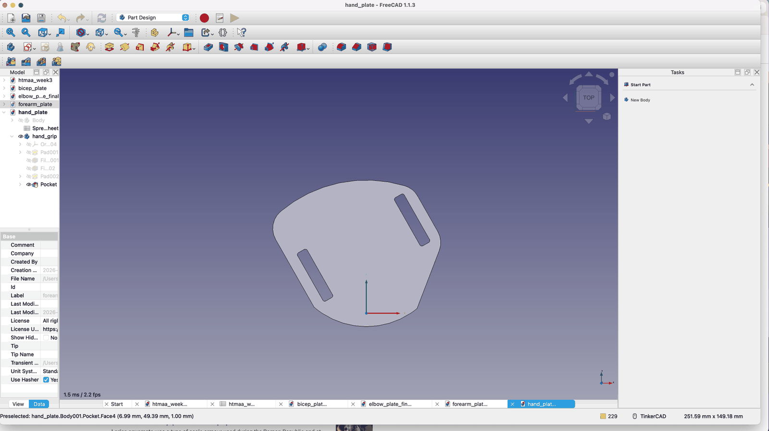This screenshot has width=769, height=431.
Task: Click the Save document icon
Action: pyautogui.click(x=41, y=18)
